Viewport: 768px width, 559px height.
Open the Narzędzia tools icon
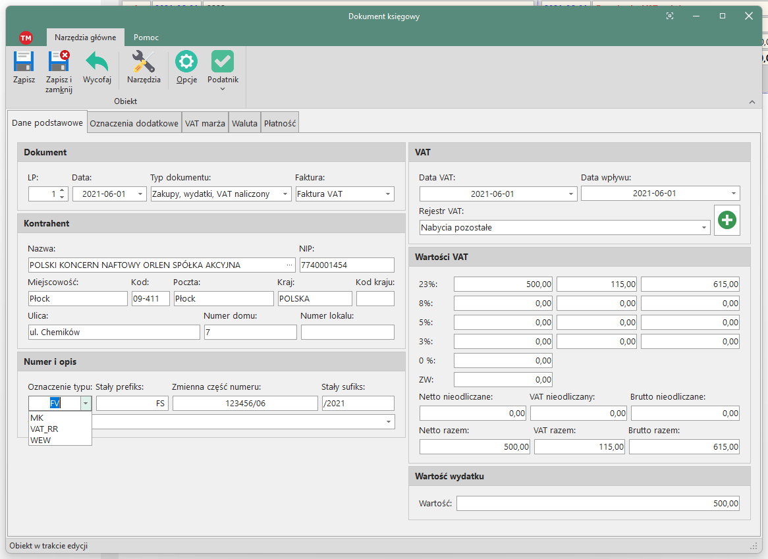[x=144, y=63]
